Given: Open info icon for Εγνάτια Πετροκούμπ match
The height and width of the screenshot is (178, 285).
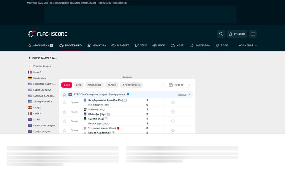Looking at the screenshot, I should point(173,121).
